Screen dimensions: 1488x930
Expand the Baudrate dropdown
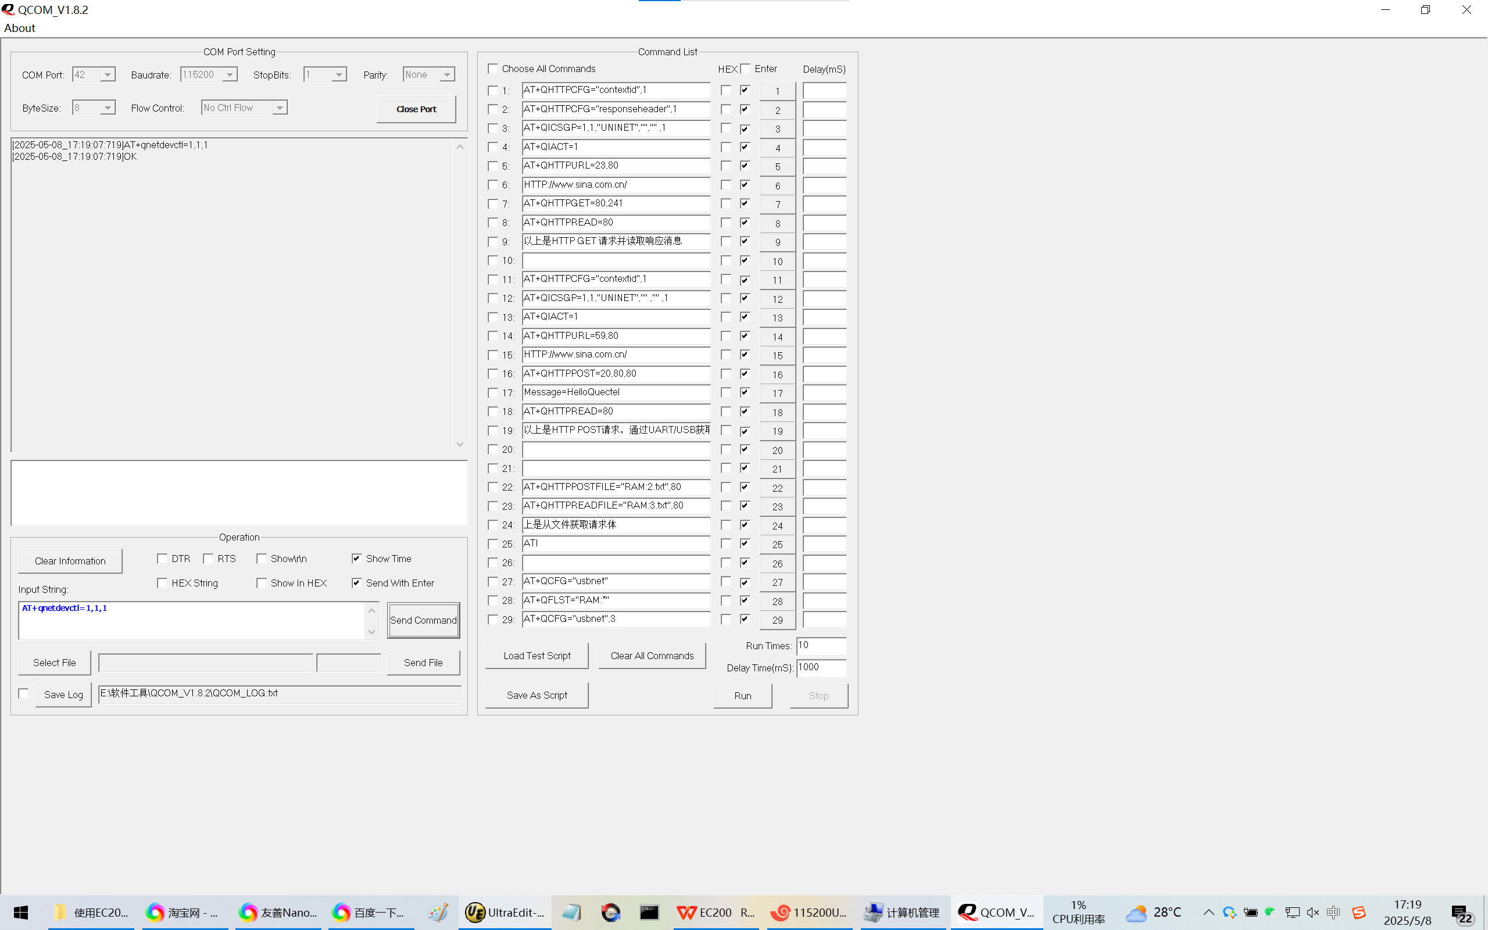click(230, 74)
